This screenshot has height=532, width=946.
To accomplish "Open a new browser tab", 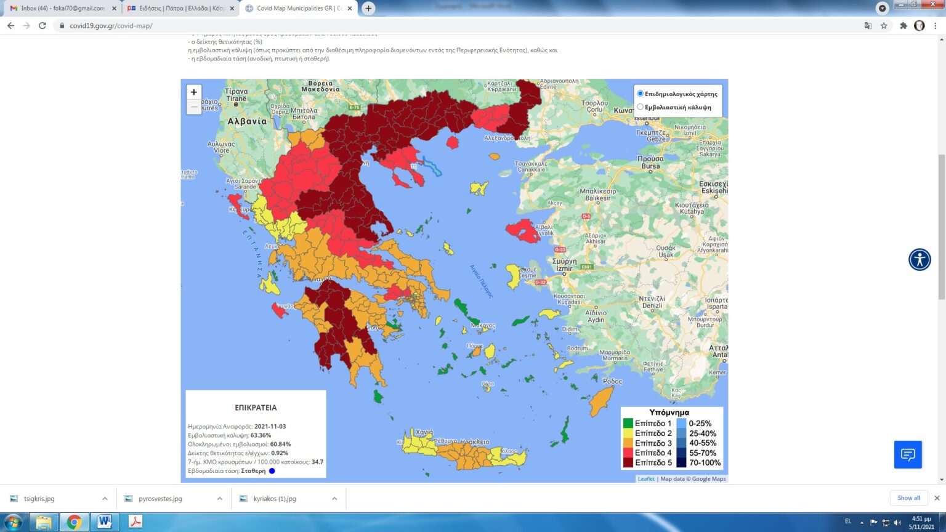I will coord(368,9).
